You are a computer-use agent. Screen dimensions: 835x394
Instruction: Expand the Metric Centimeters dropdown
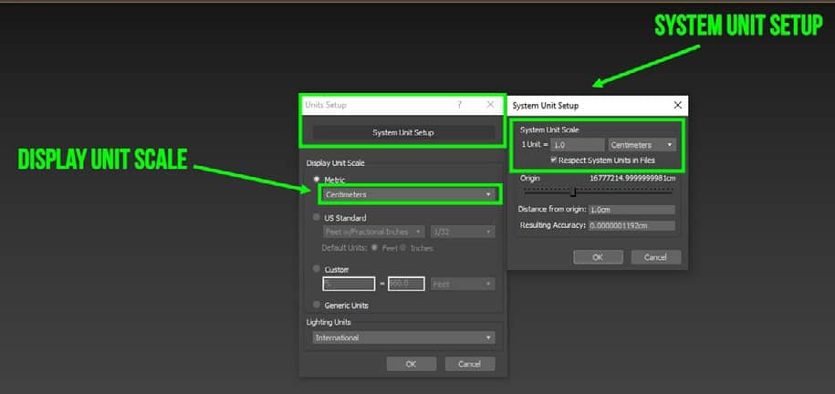pos(408,194)
